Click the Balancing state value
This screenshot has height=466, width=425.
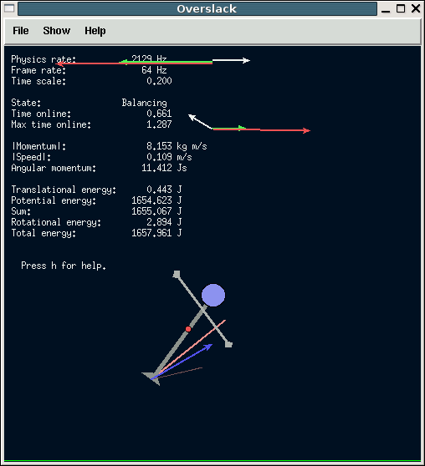[144, 103]
